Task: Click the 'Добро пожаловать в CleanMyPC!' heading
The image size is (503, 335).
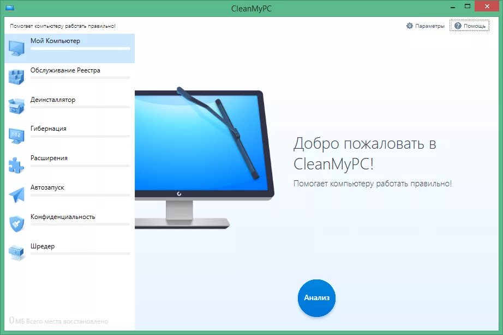Action: (x=365, y=154)
